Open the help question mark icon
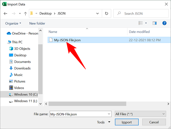Screen dimensions: 171x129 tap(164, 23)
